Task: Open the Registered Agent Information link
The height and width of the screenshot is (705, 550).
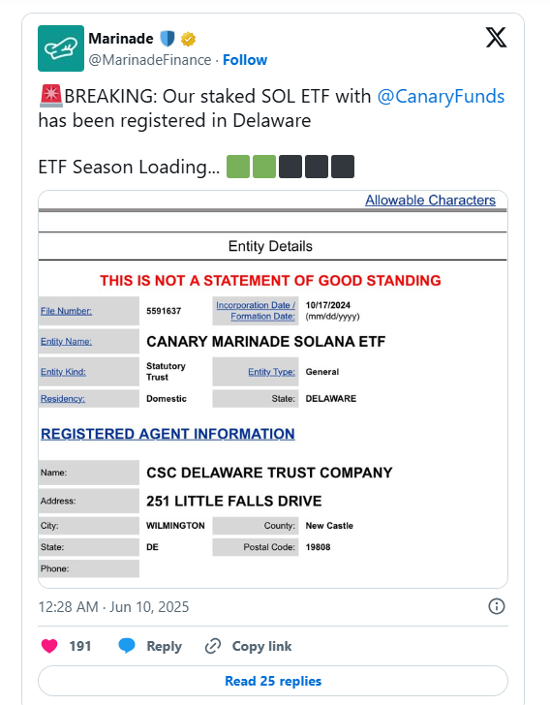Action: click(168, 434)
